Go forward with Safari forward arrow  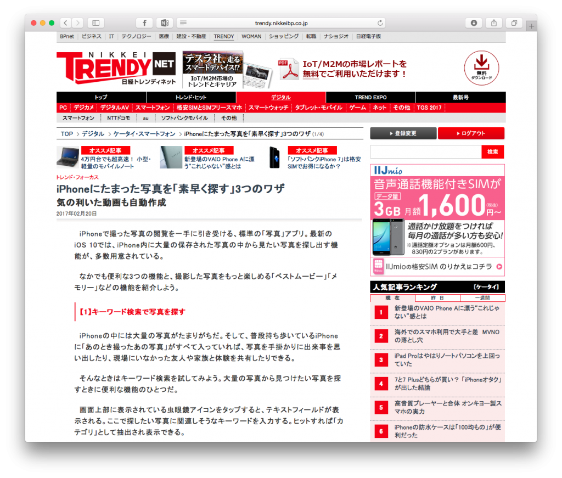tap(77, 23)
